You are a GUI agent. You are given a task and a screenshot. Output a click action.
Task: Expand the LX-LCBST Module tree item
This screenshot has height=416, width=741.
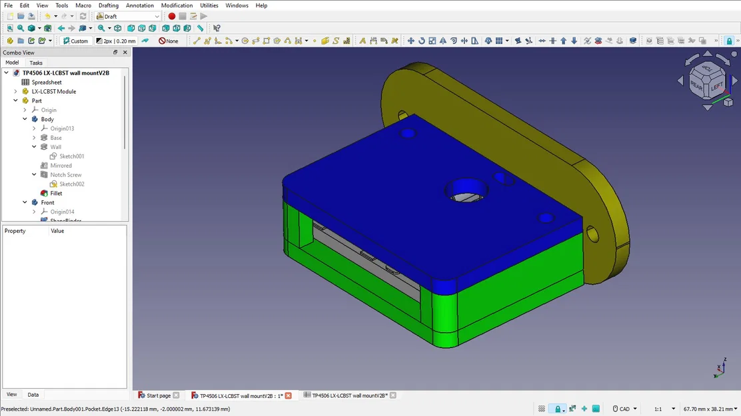click(15, 92)
